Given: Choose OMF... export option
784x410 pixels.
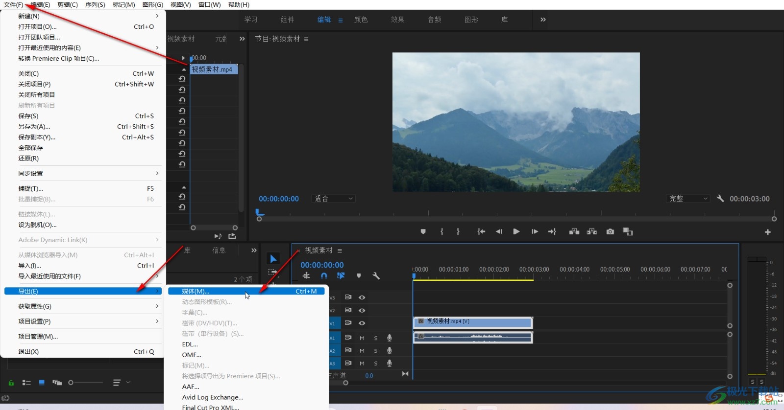Looking at the screenshot, I should point(192,355).
